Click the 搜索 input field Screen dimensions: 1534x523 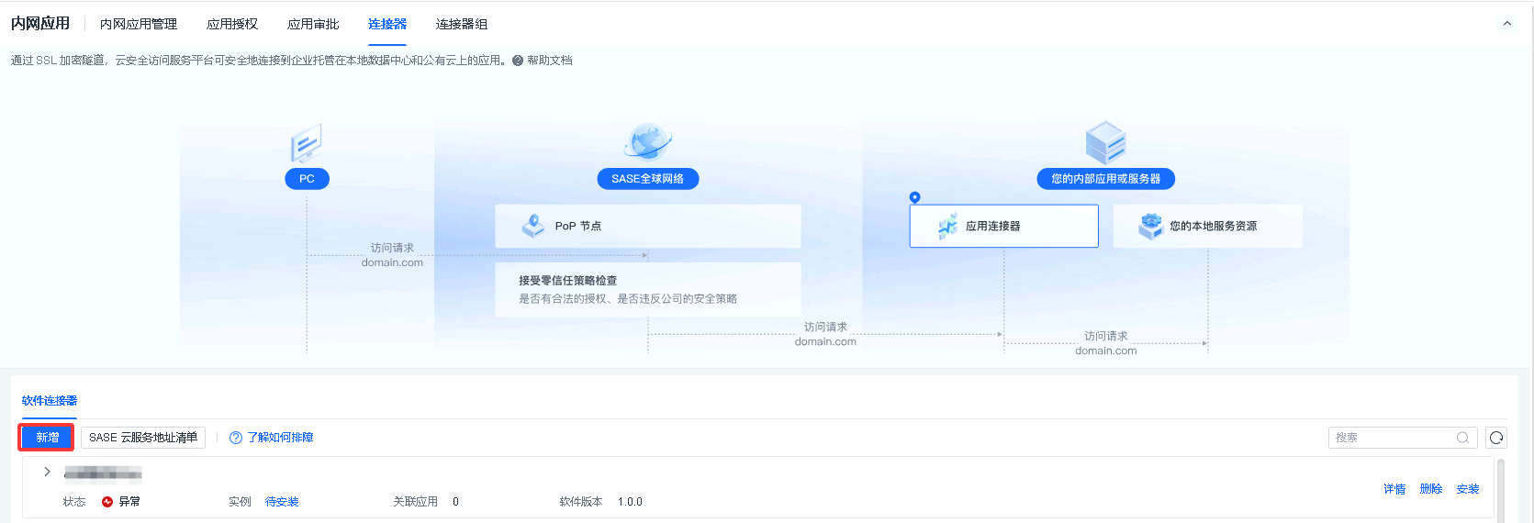tap(1393, 438)
